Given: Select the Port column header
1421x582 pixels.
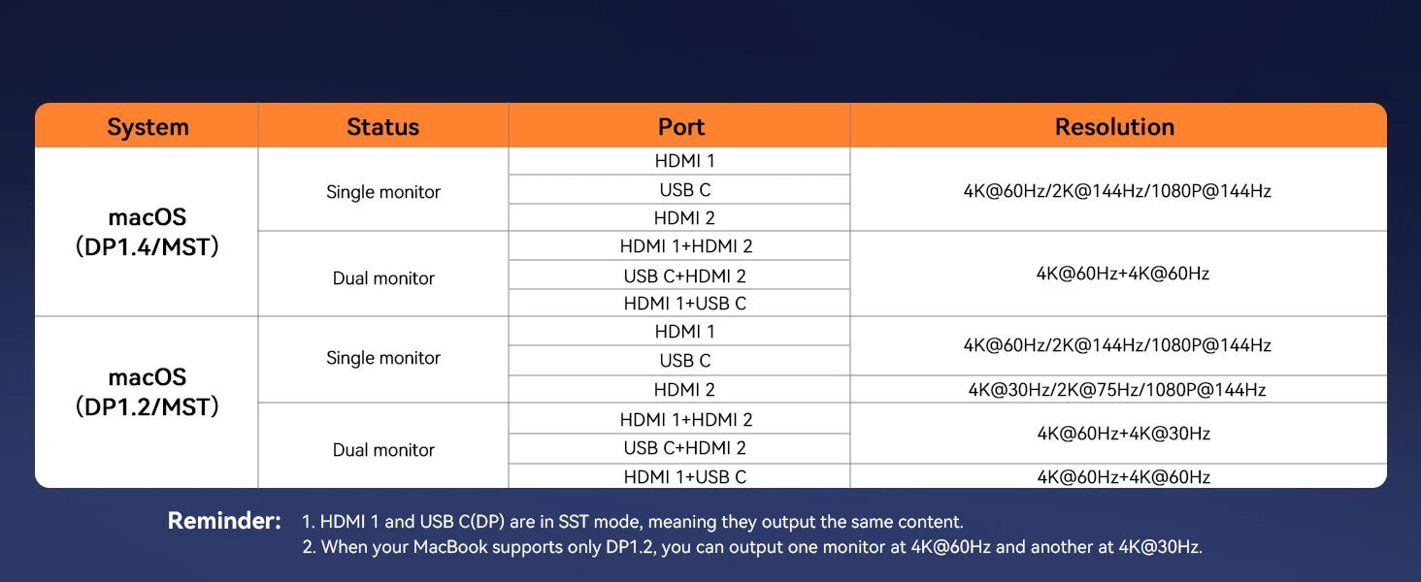Looking at the screenshot, I should click(680, 127).
